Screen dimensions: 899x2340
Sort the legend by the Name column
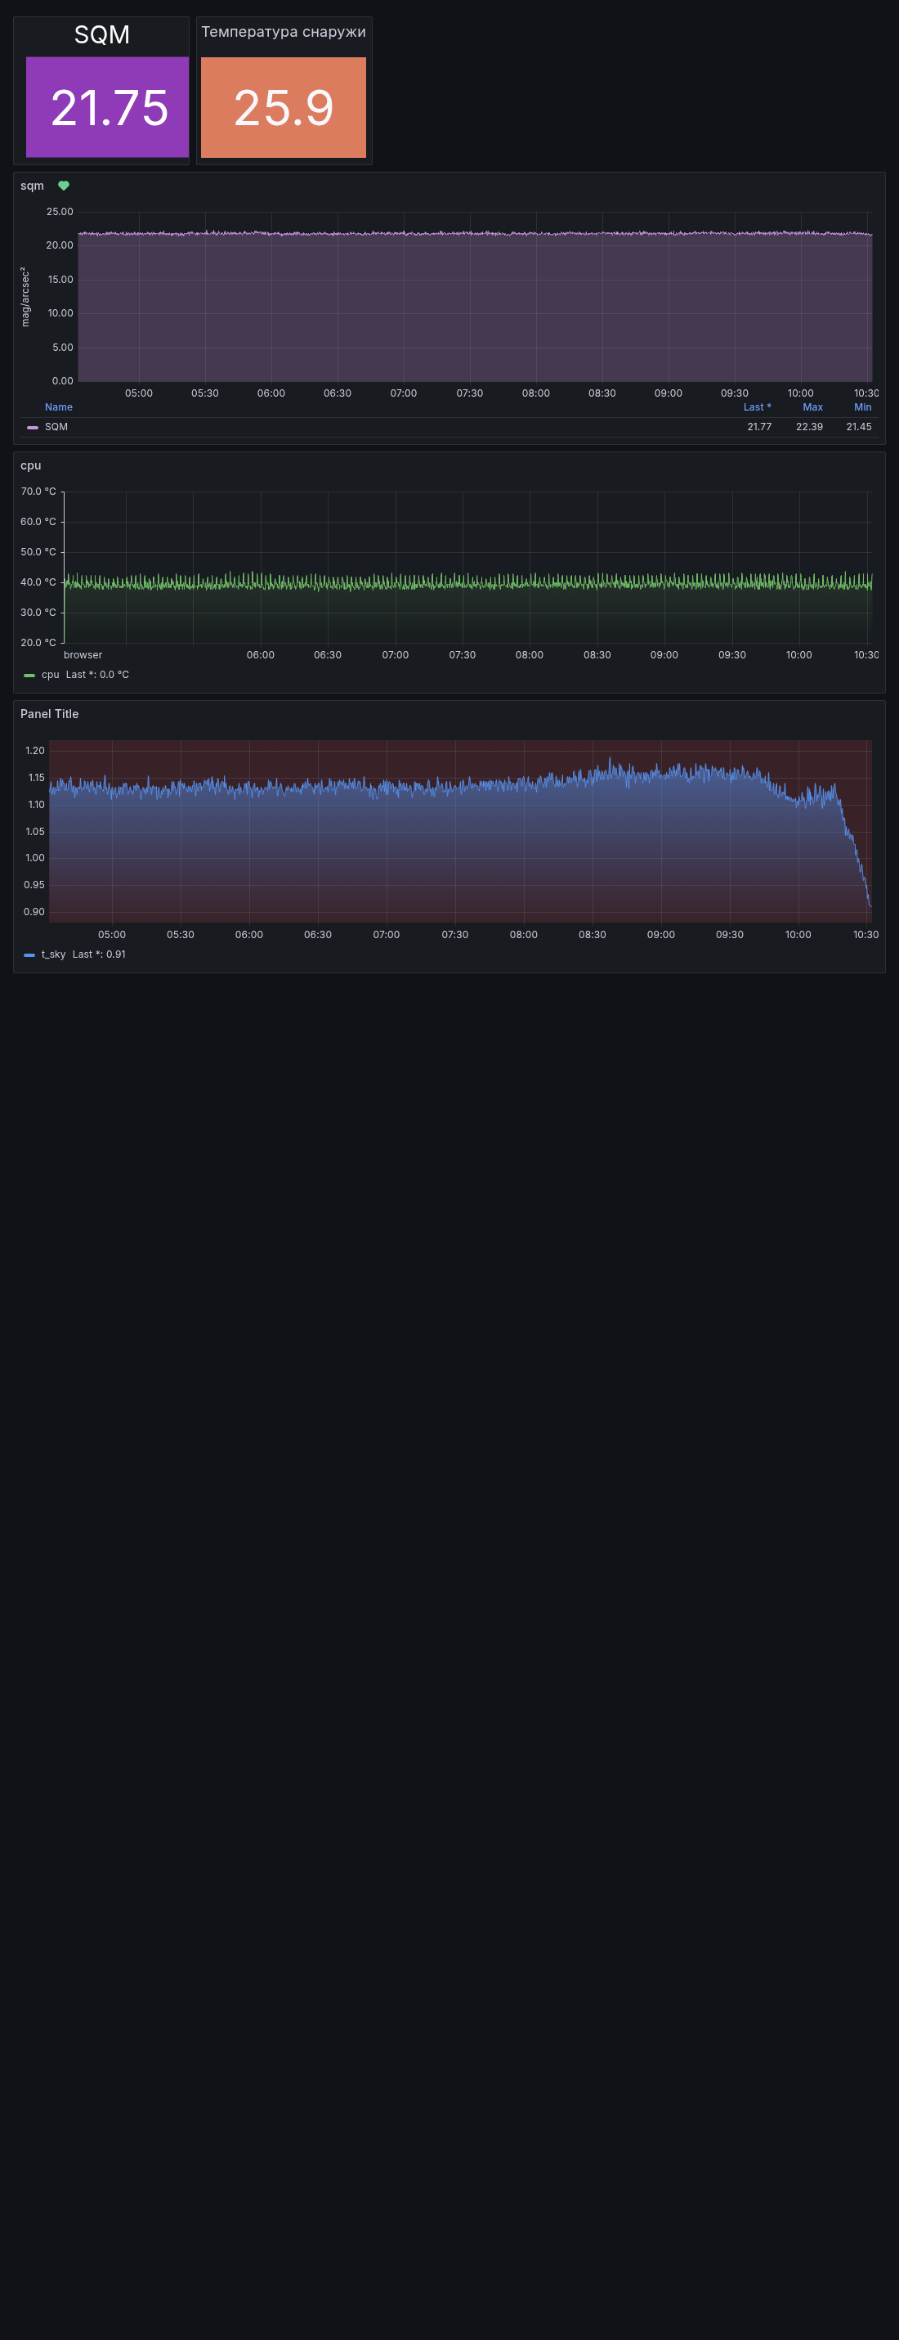point(58,407)
